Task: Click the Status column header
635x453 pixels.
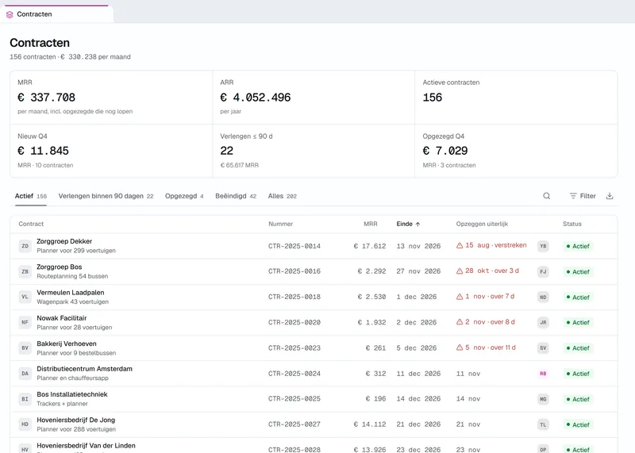Action: coord(571,224)
